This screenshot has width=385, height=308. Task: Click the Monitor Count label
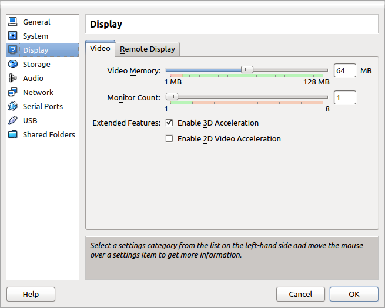134,97
